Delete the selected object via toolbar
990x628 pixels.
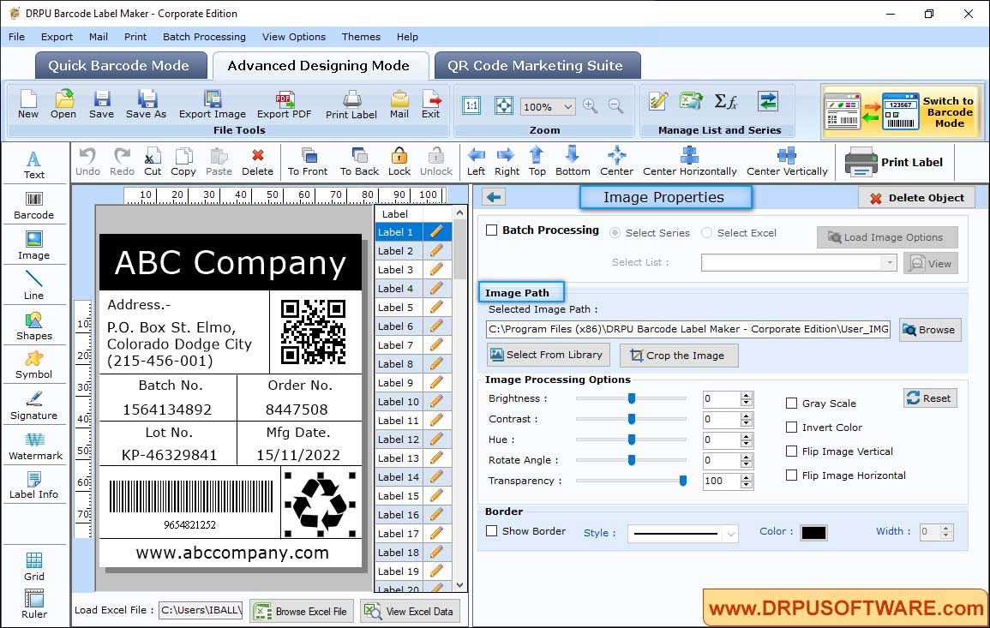click(x=258, y=162)
